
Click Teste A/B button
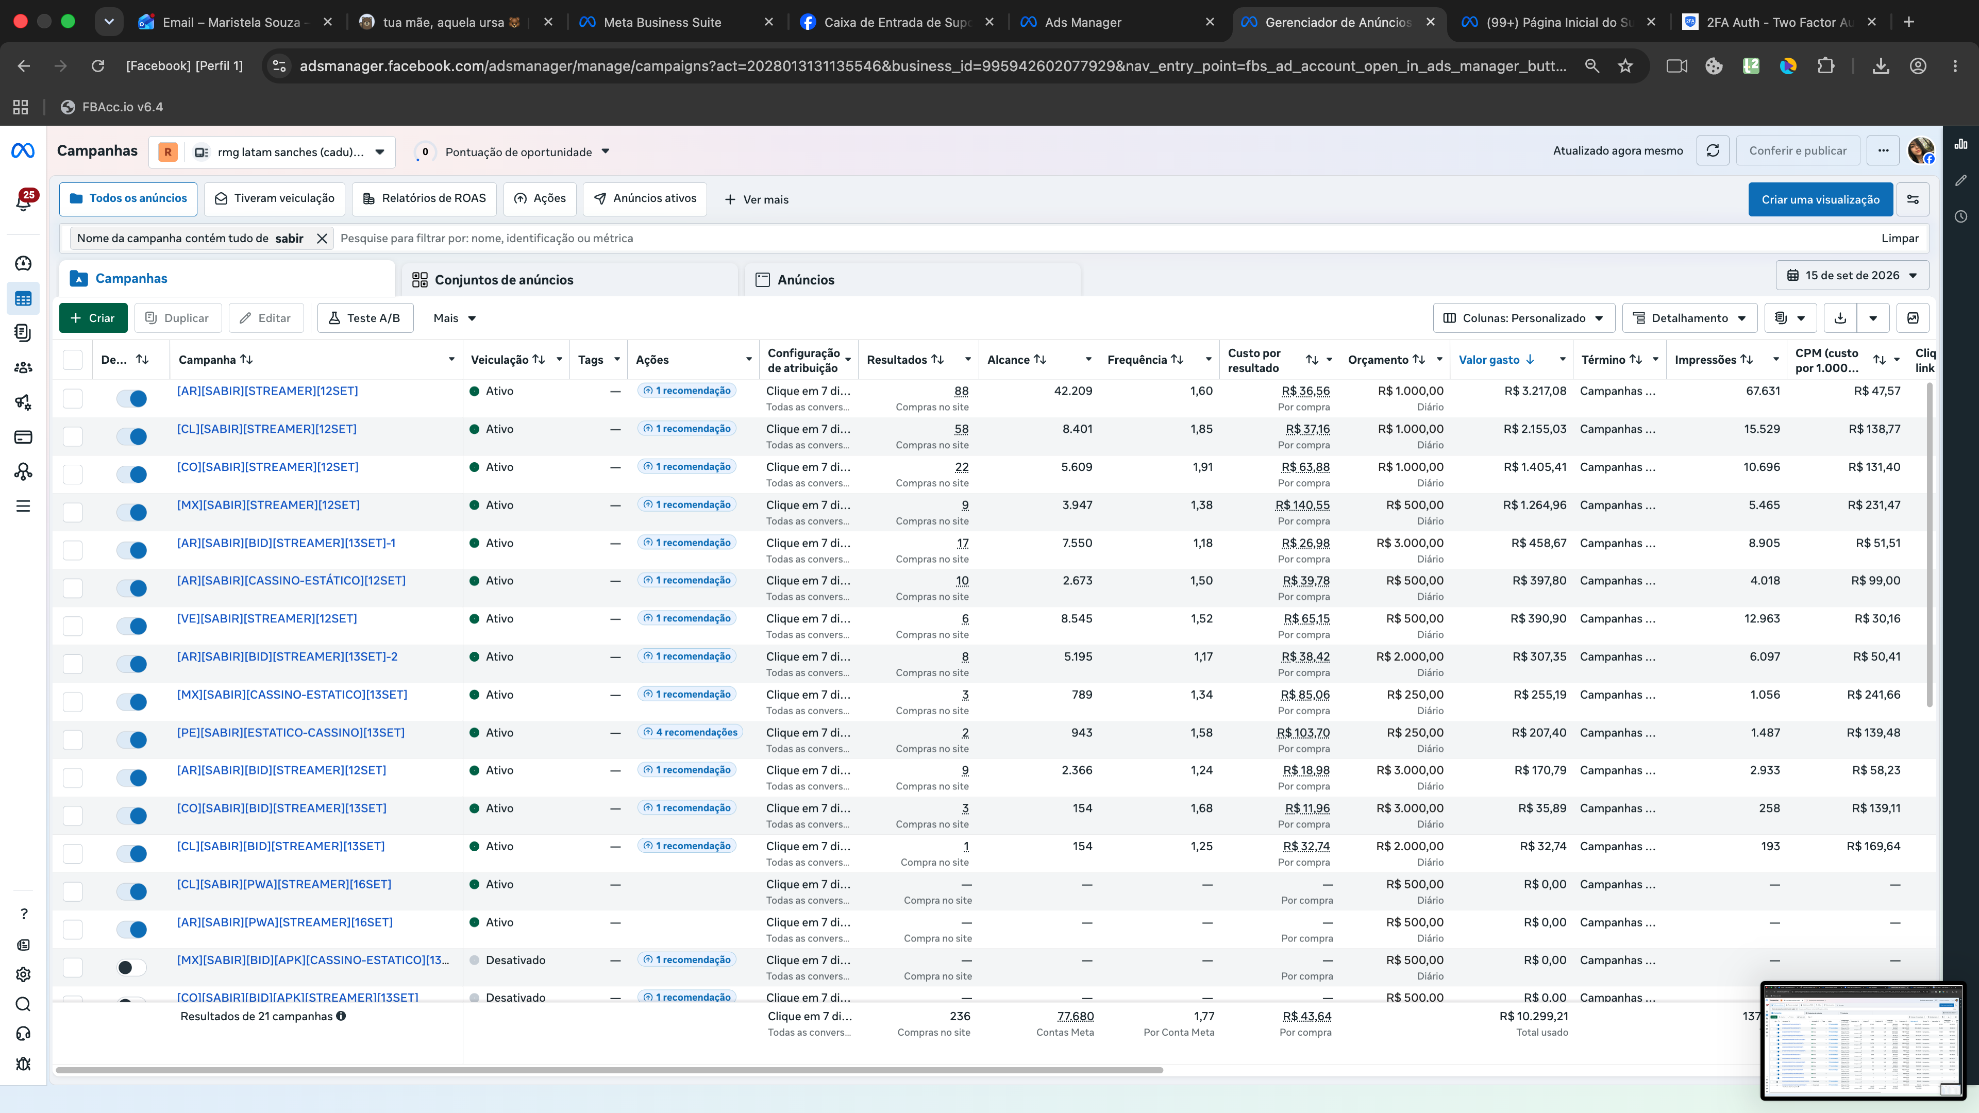[x=366, y=318]
